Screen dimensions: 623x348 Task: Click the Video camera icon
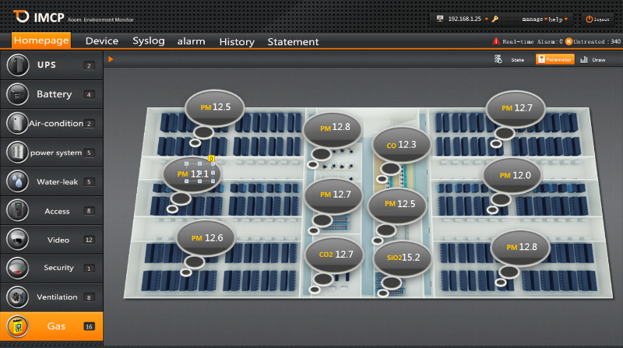click(x=17, y=239)
